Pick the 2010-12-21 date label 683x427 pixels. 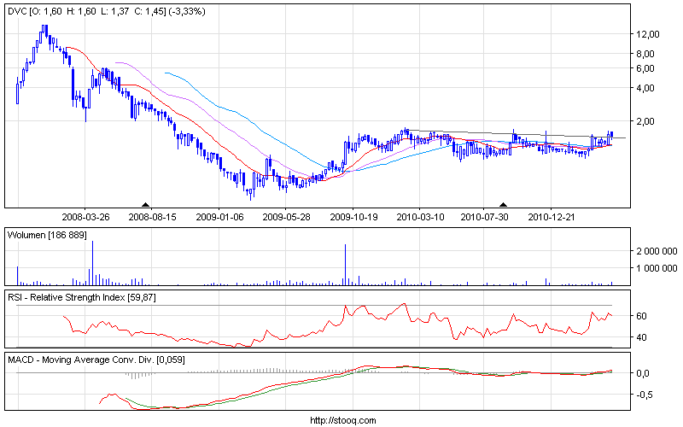coord(552,218)
